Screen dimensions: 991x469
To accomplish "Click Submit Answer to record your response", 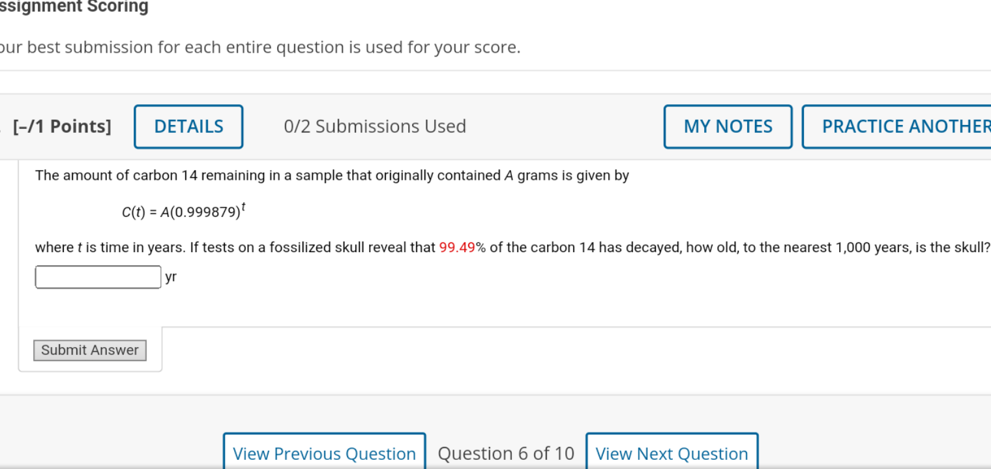I will [x=89, y=350].
